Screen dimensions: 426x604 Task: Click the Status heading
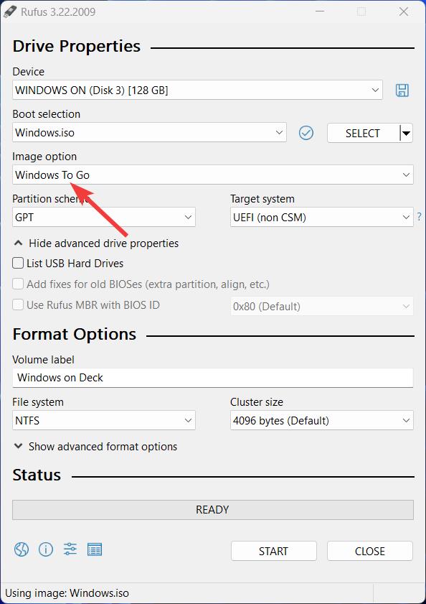coord(37,475)
